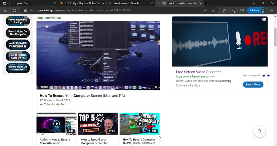The image size is (277, 146).
Task: Play the Record Gameplay video thumbnail
Action: pos(139,124)
